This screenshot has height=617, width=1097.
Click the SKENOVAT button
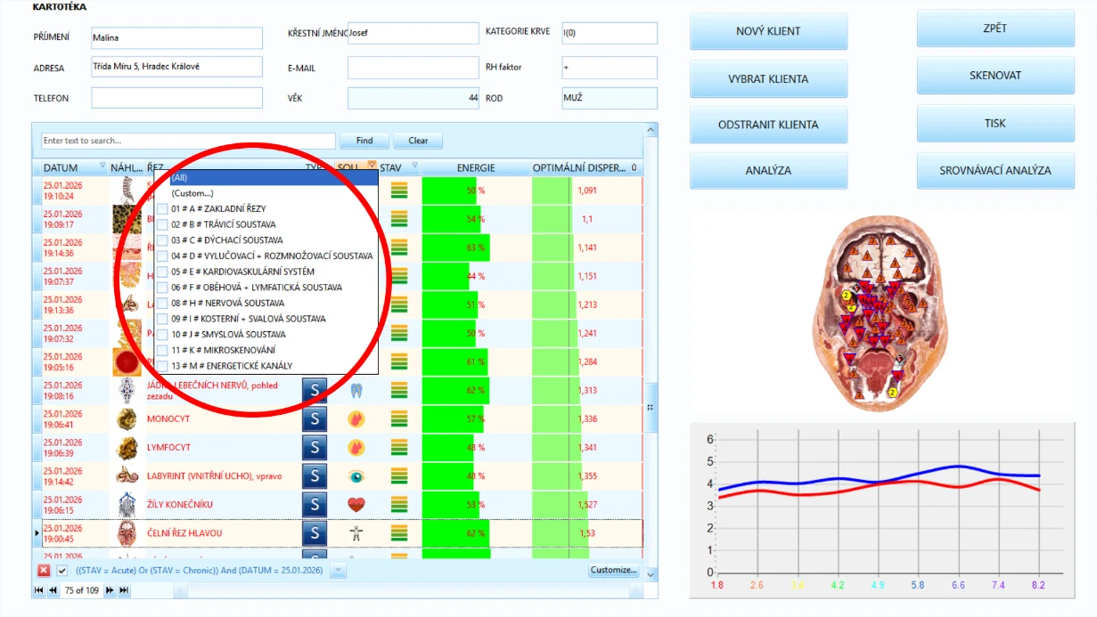tap(995, 76)
